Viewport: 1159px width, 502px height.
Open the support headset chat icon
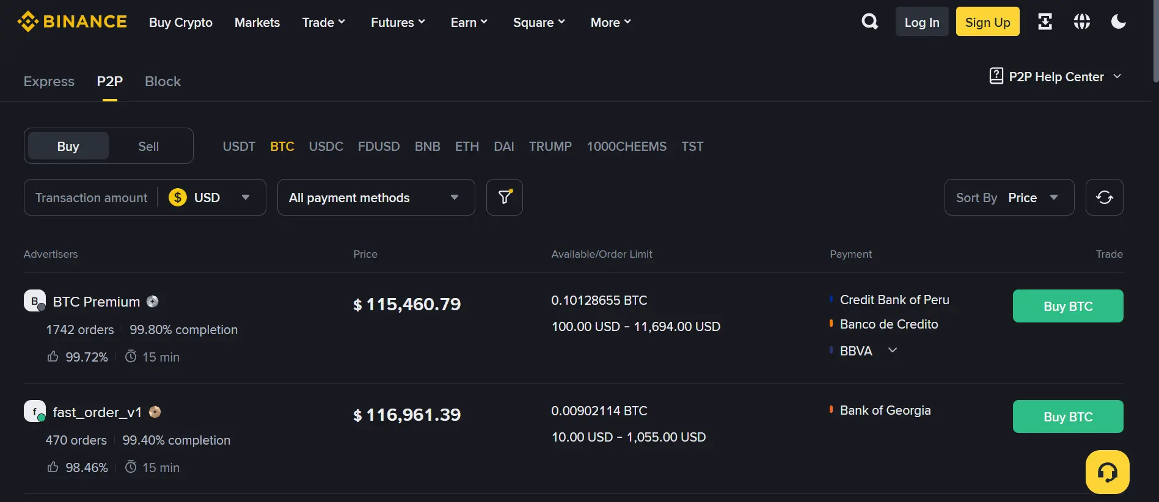1107,472
